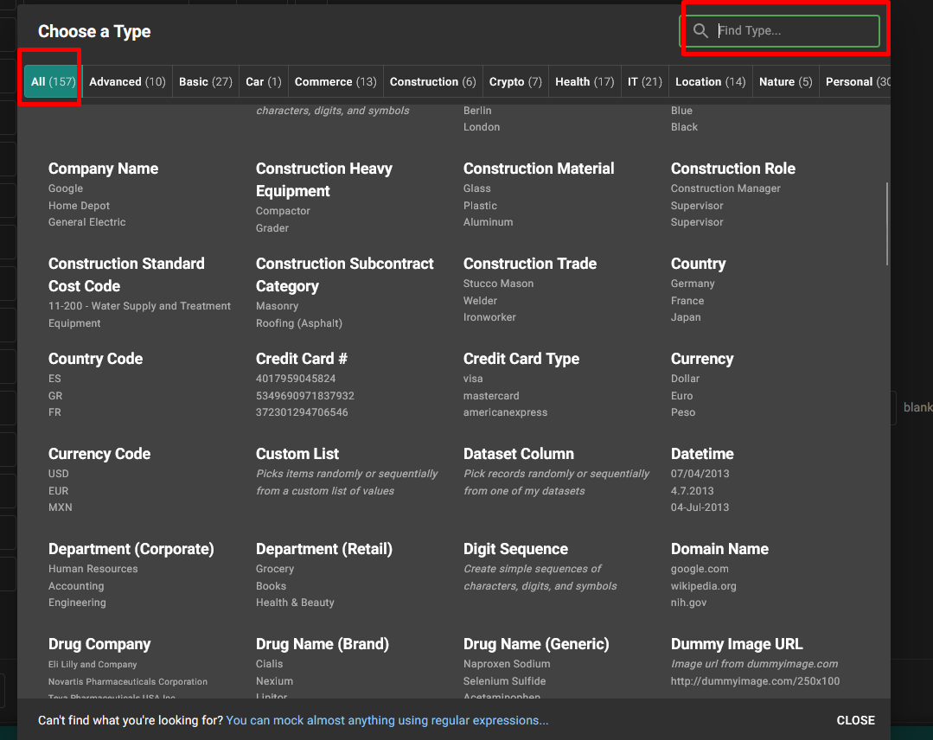
Task: Click the 'Naproxen Sodium' example text
Action: (x=507, y=664)
